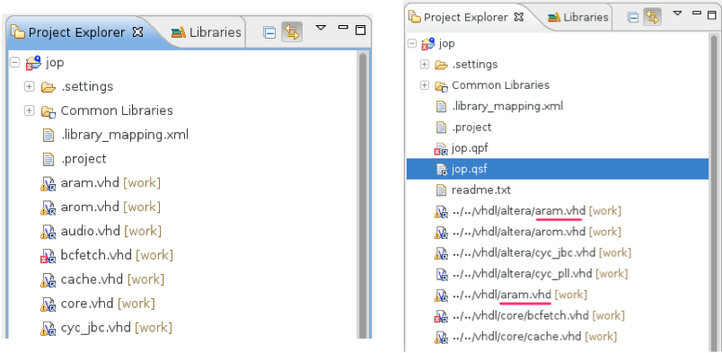
Task: Minimize the right Project Explorer view
Action: (x=697, y=13)
